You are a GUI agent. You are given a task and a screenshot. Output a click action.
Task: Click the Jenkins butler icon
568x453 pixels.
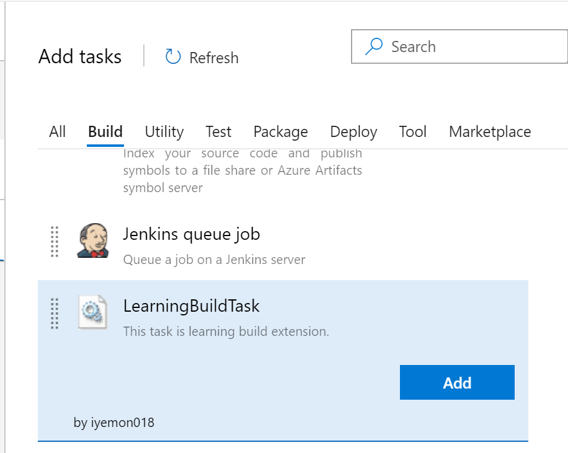click(x=93, y=241)
